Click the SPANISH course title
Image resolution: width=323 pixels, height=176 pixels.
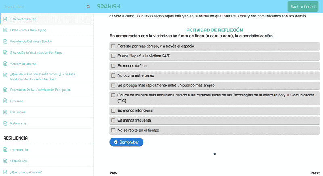click(x=108, y=6)
